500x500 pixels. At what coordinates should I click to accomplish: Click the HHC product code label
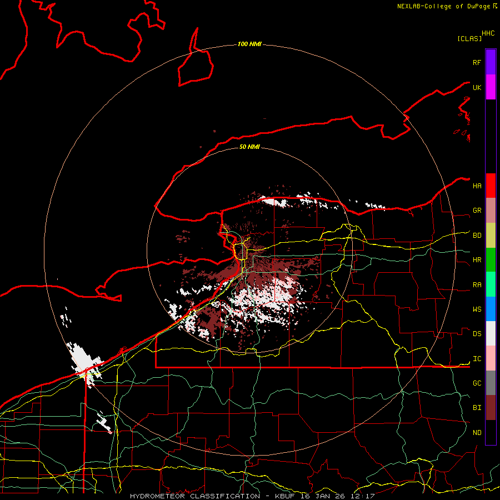[x=488, y=33]
